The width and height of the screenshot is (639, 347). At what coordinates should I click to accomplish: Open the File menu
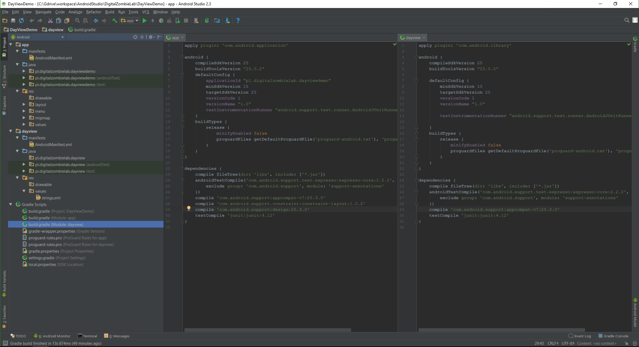(5, 12)
